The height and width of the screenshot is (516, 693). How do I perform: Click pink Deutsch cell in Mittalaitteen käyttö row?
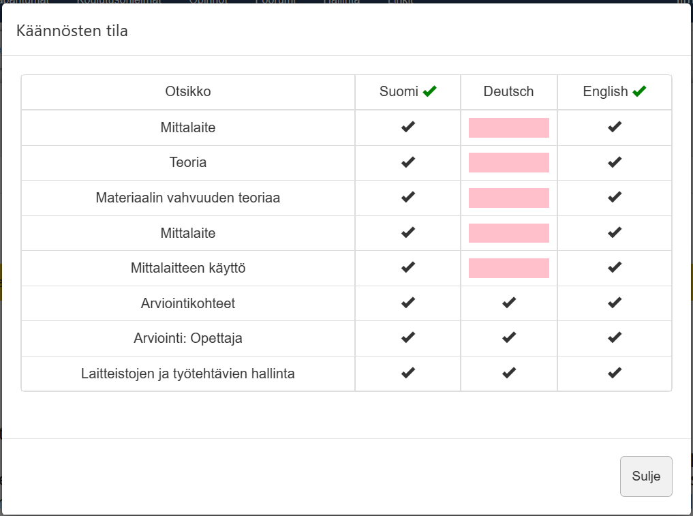pyautogui.click(x=509, y=268)
